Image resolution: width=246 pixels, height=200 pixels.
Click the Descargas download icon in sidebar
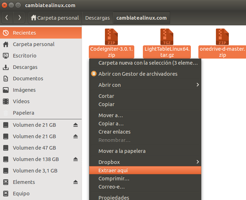coord(6,67)
